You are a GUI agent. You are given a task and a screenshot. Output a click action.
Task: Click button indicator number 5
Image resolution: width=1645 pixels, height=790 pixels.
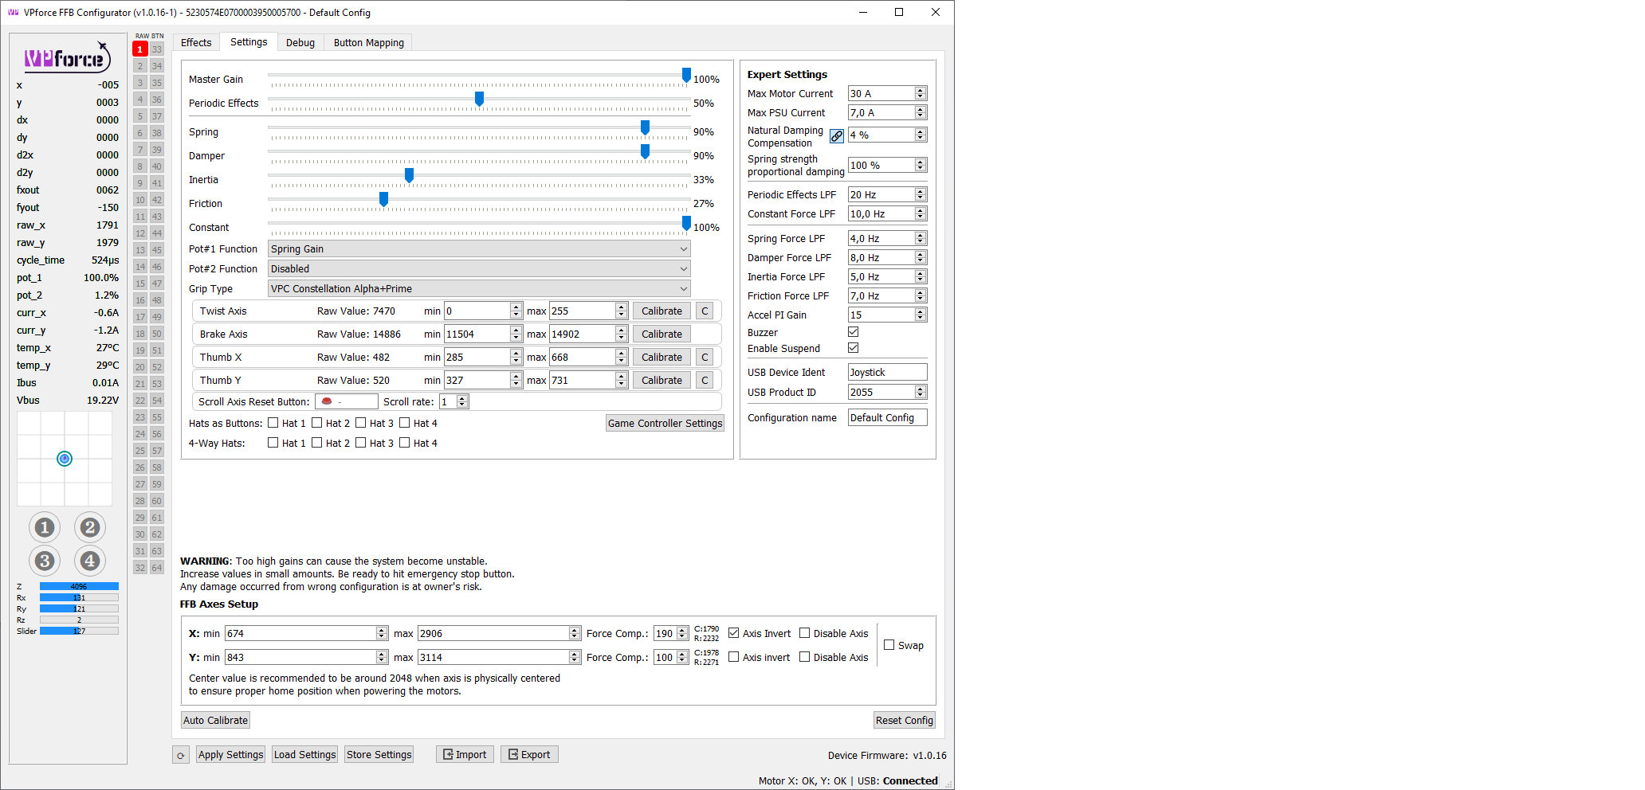[140, 116]
